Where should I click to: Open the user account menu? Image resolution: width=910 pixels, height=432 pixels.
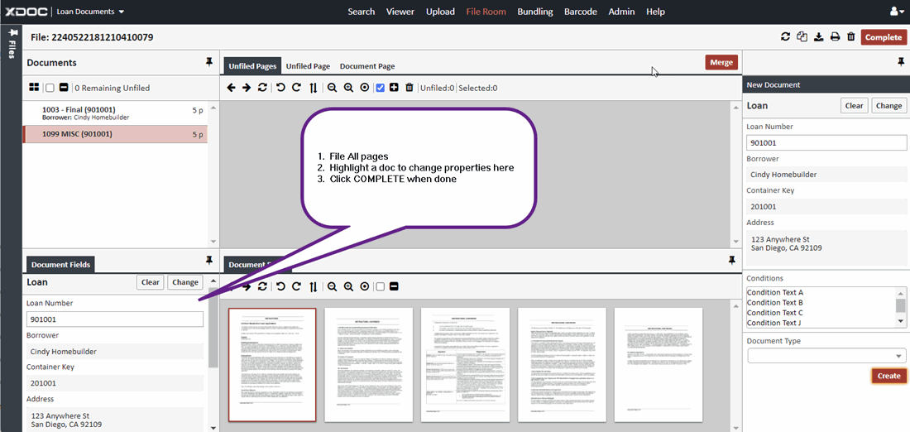click(x=897, y=12)
